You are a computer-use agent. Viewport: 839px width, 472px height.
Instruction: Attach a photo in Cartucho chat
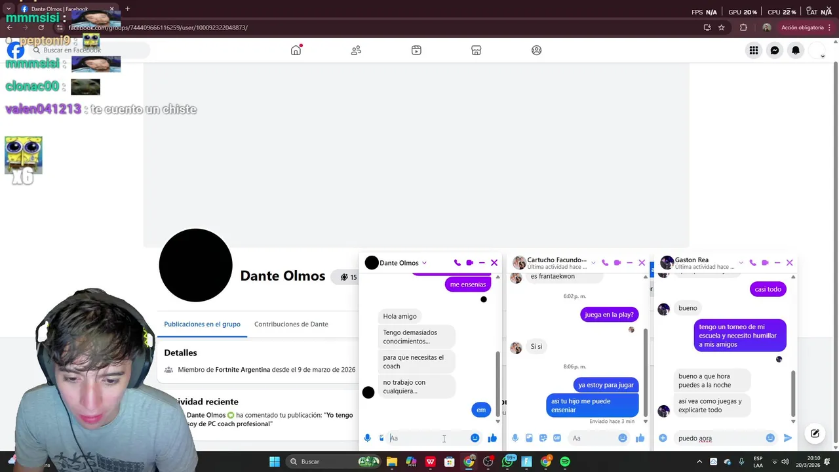(x=529, y=438)
